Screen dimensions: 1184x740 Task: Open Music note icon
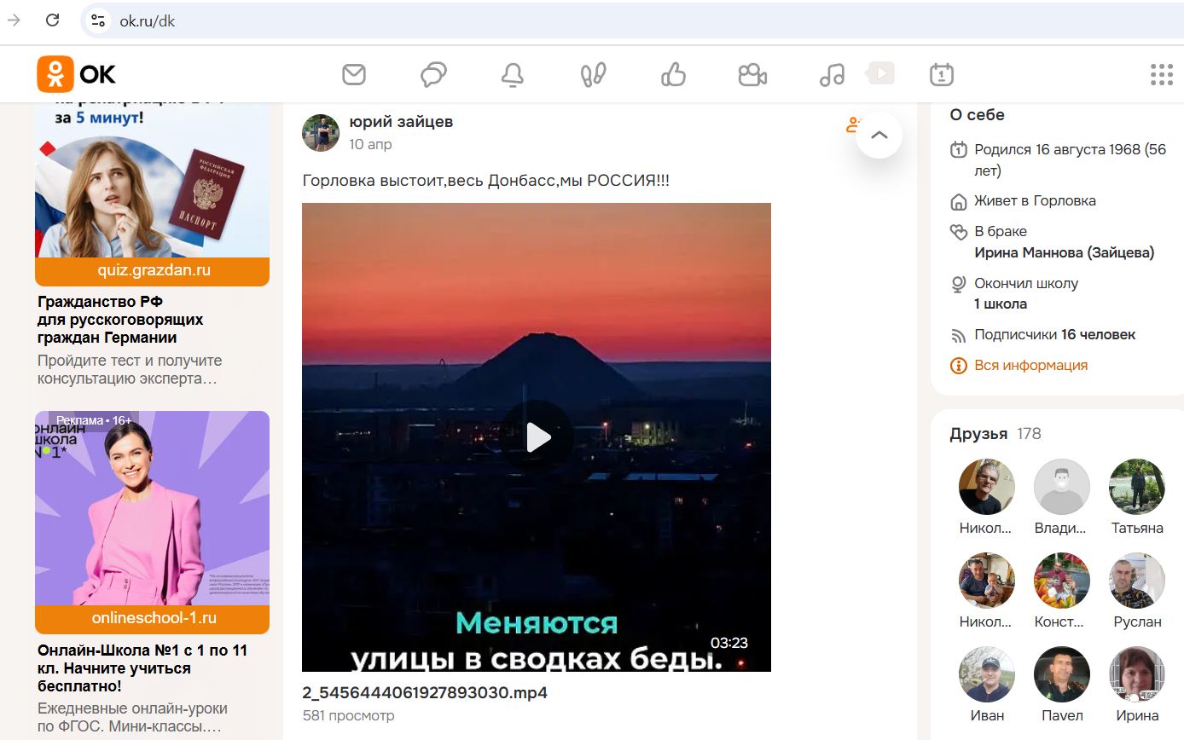pos(832,74)
